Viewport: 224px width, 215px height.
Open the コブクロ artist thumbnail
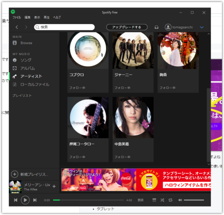tap(88, 51)
